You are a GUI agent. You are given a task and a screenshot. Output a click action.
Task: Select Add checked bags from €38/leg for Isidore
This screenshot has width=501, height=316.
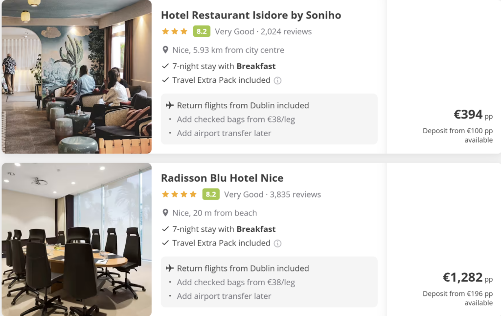(236, 119)
